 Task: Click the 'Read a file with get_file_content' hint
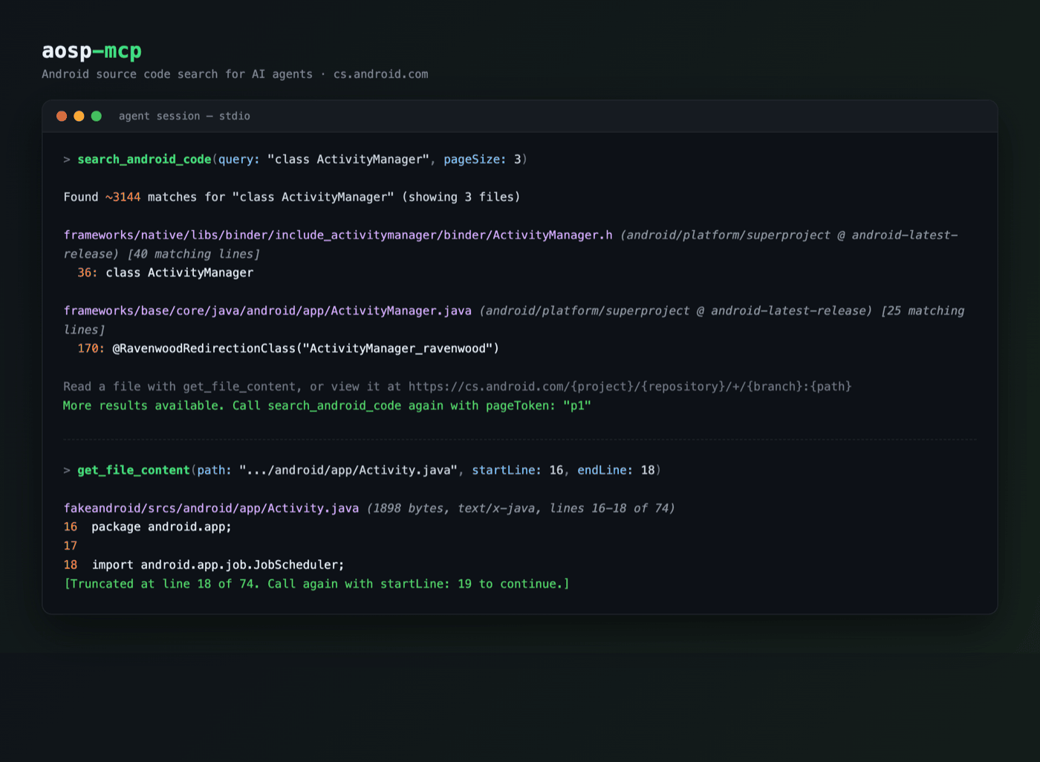click(x=457, y=387)
